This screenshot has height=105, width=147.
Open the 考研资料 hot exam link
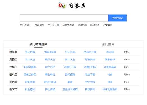pyautogui.click(x=39, y=25)
